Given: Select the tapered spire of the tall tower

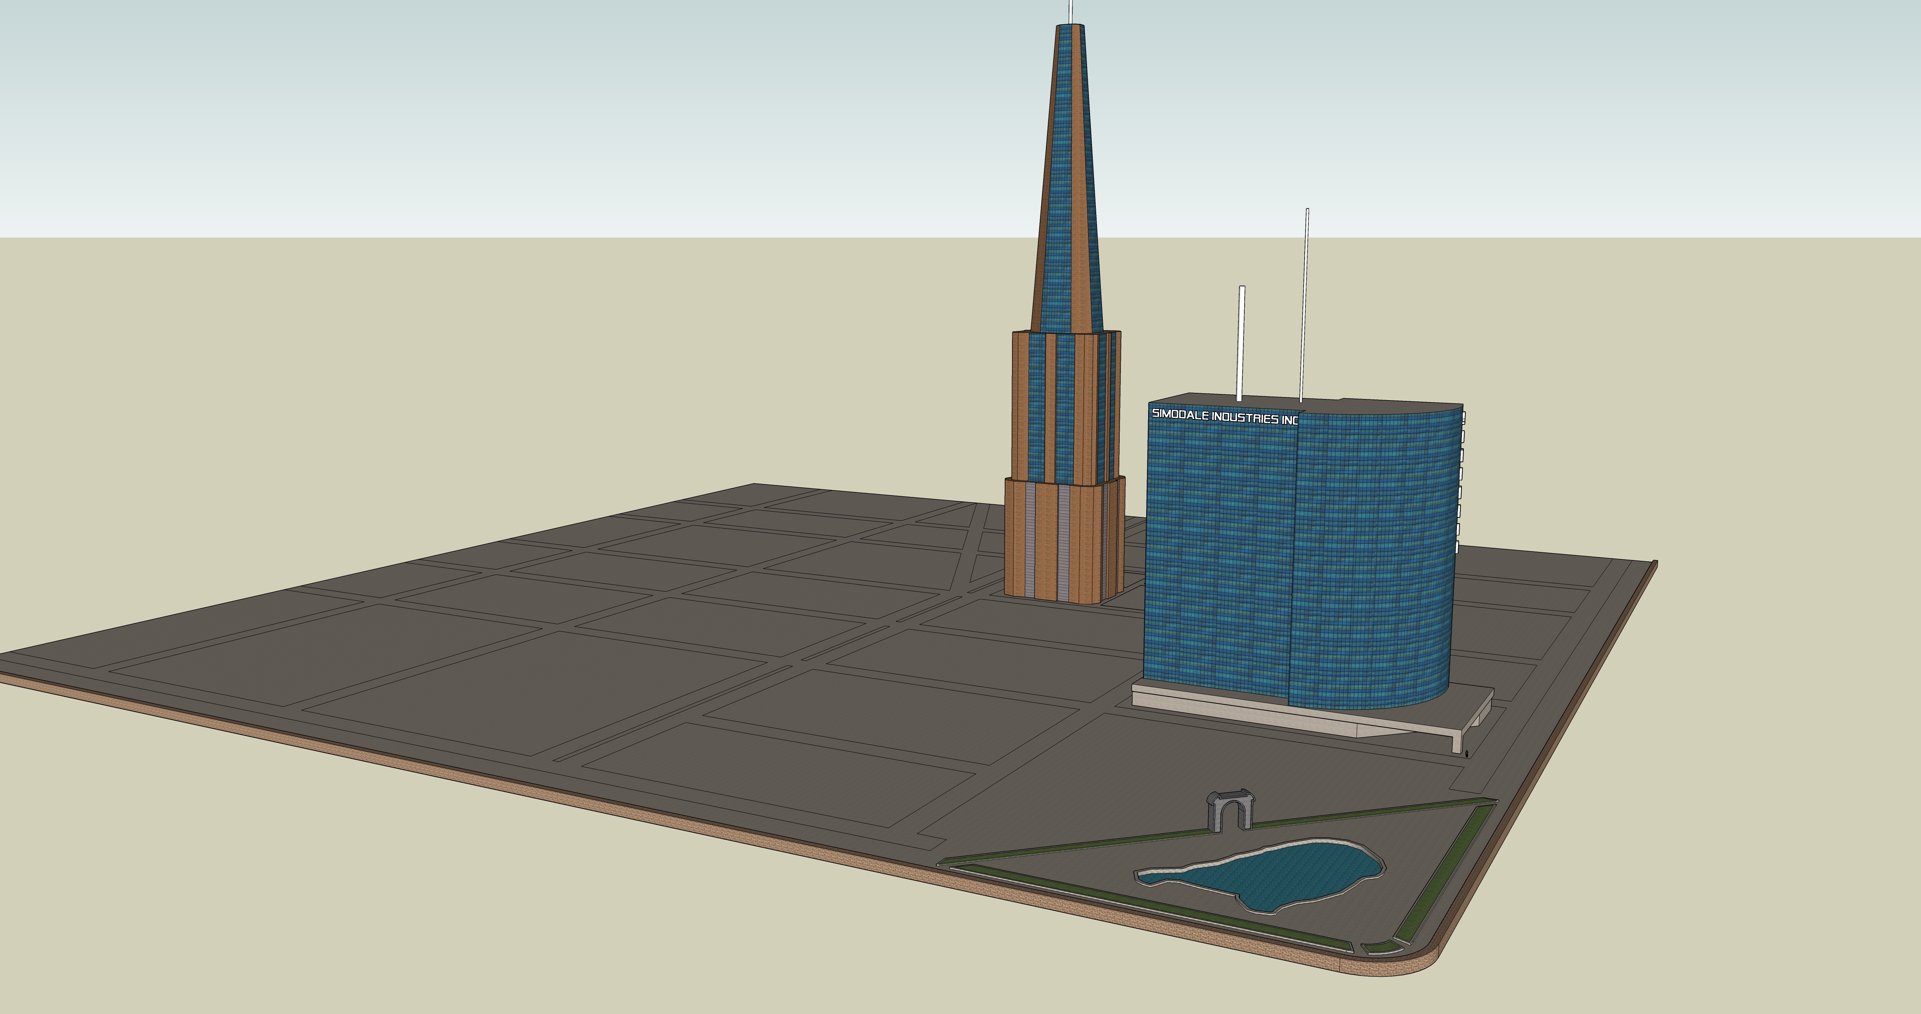Looking at the screenshot, I should pyautogui.click(x=1068, y=179).
